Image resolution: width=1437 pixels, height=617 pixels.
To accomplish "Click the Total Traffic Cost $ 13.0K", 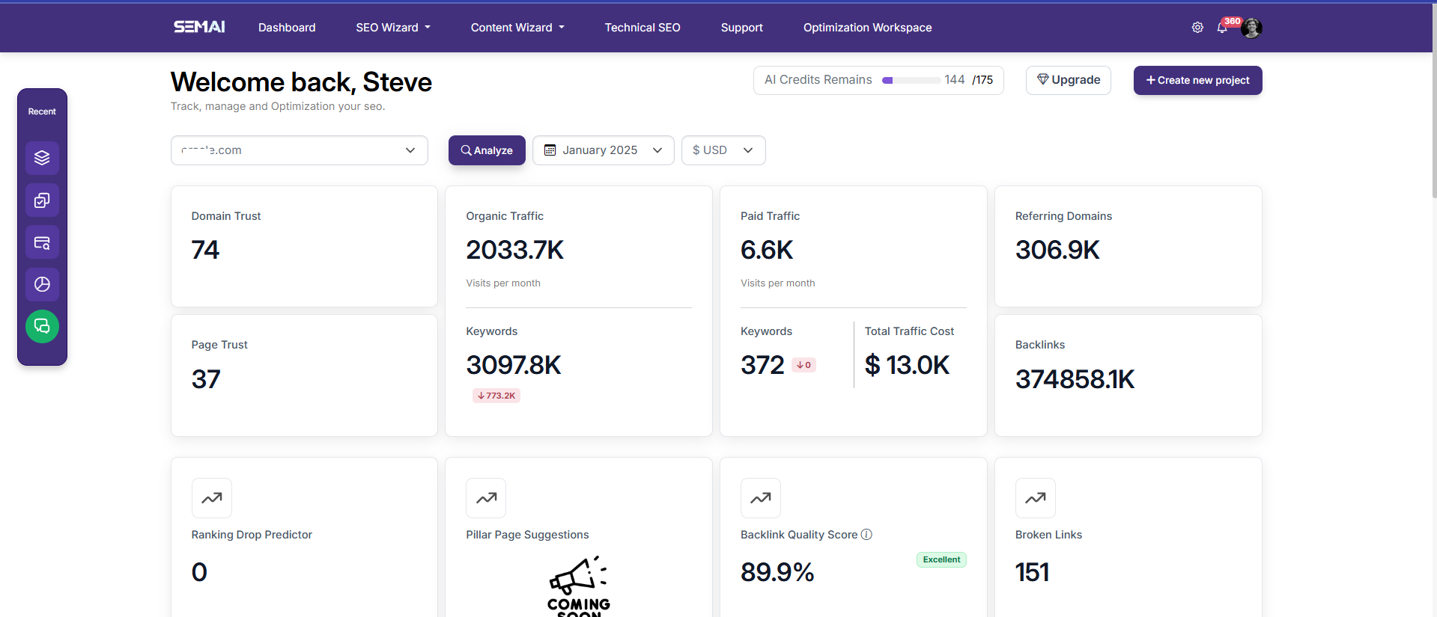I will click(907, 365).
